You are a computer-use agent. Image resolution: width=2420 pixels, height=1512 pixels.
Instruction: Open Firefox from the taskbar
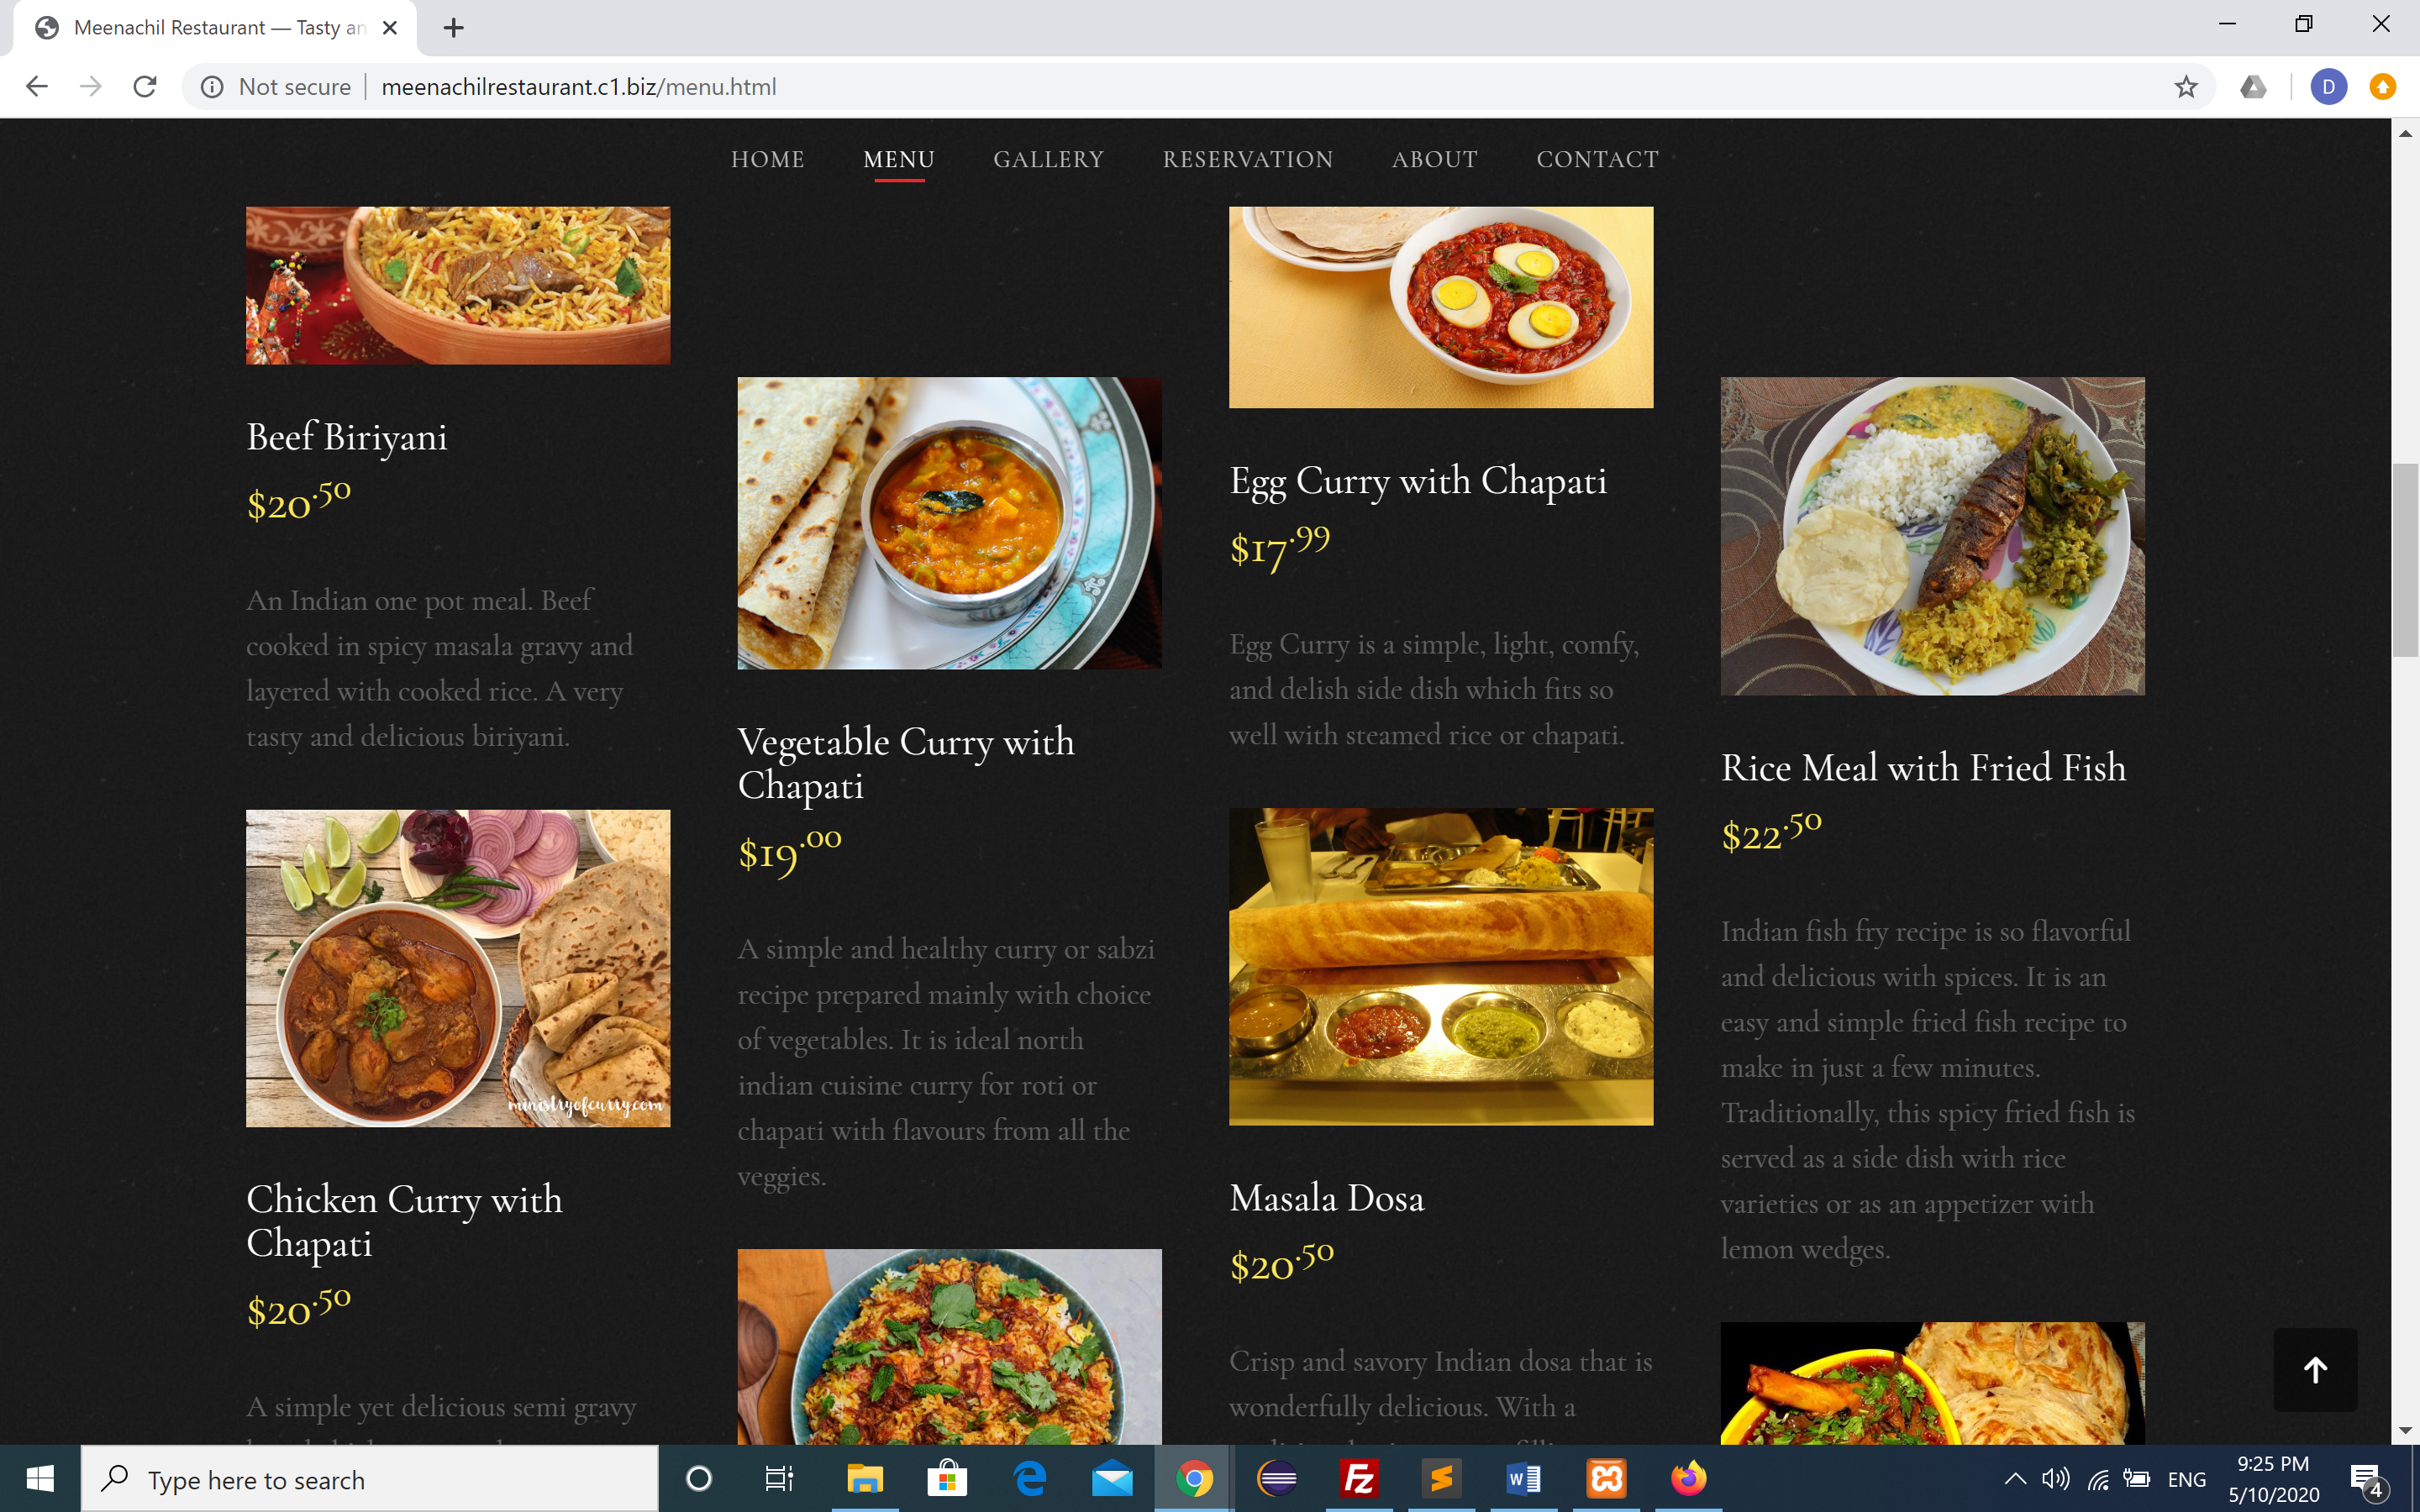[1688, 1478]
